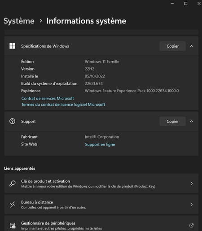Viewport: 202px width, 231px height.
Task: Select the Windows Feature Experience Pack value
Action: [x=132, y=91]
